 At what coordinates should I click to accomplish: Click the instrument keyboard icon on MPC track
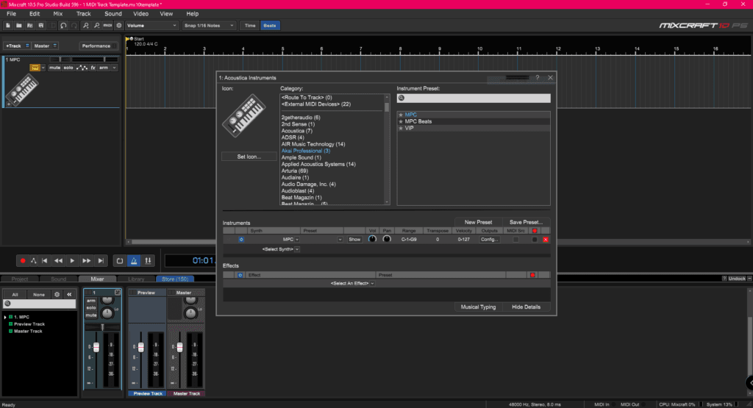[35, 68]
